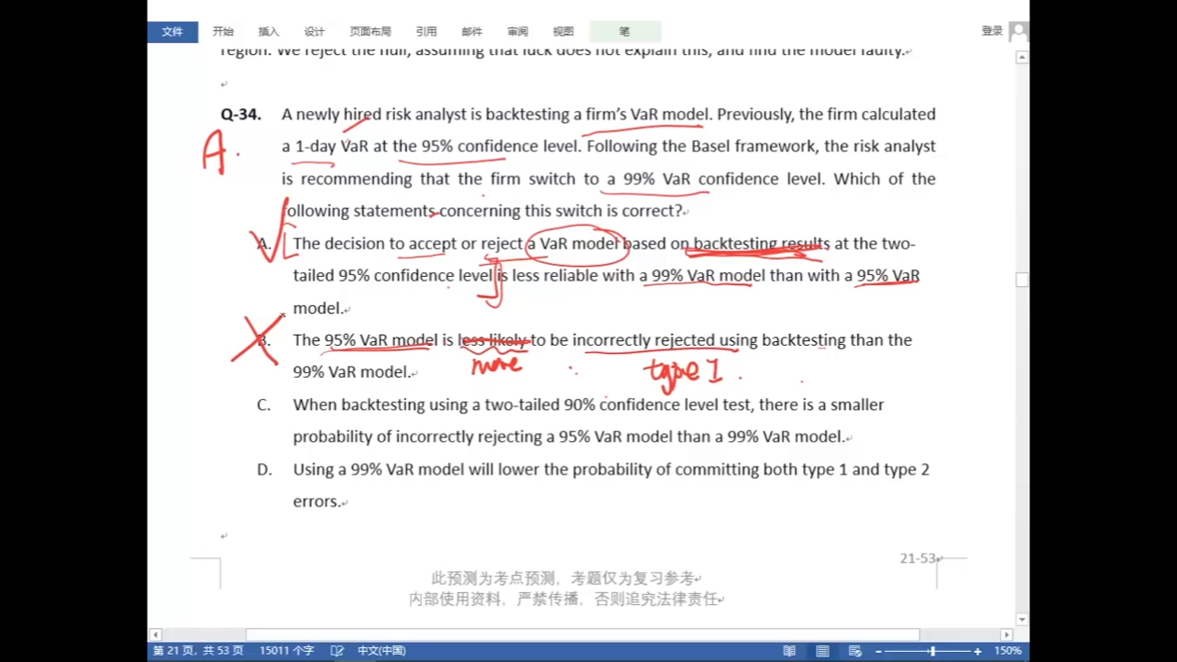The image size is (1177, 662).
Task: Click answer option letter "C."
Action: coord(264,405)
